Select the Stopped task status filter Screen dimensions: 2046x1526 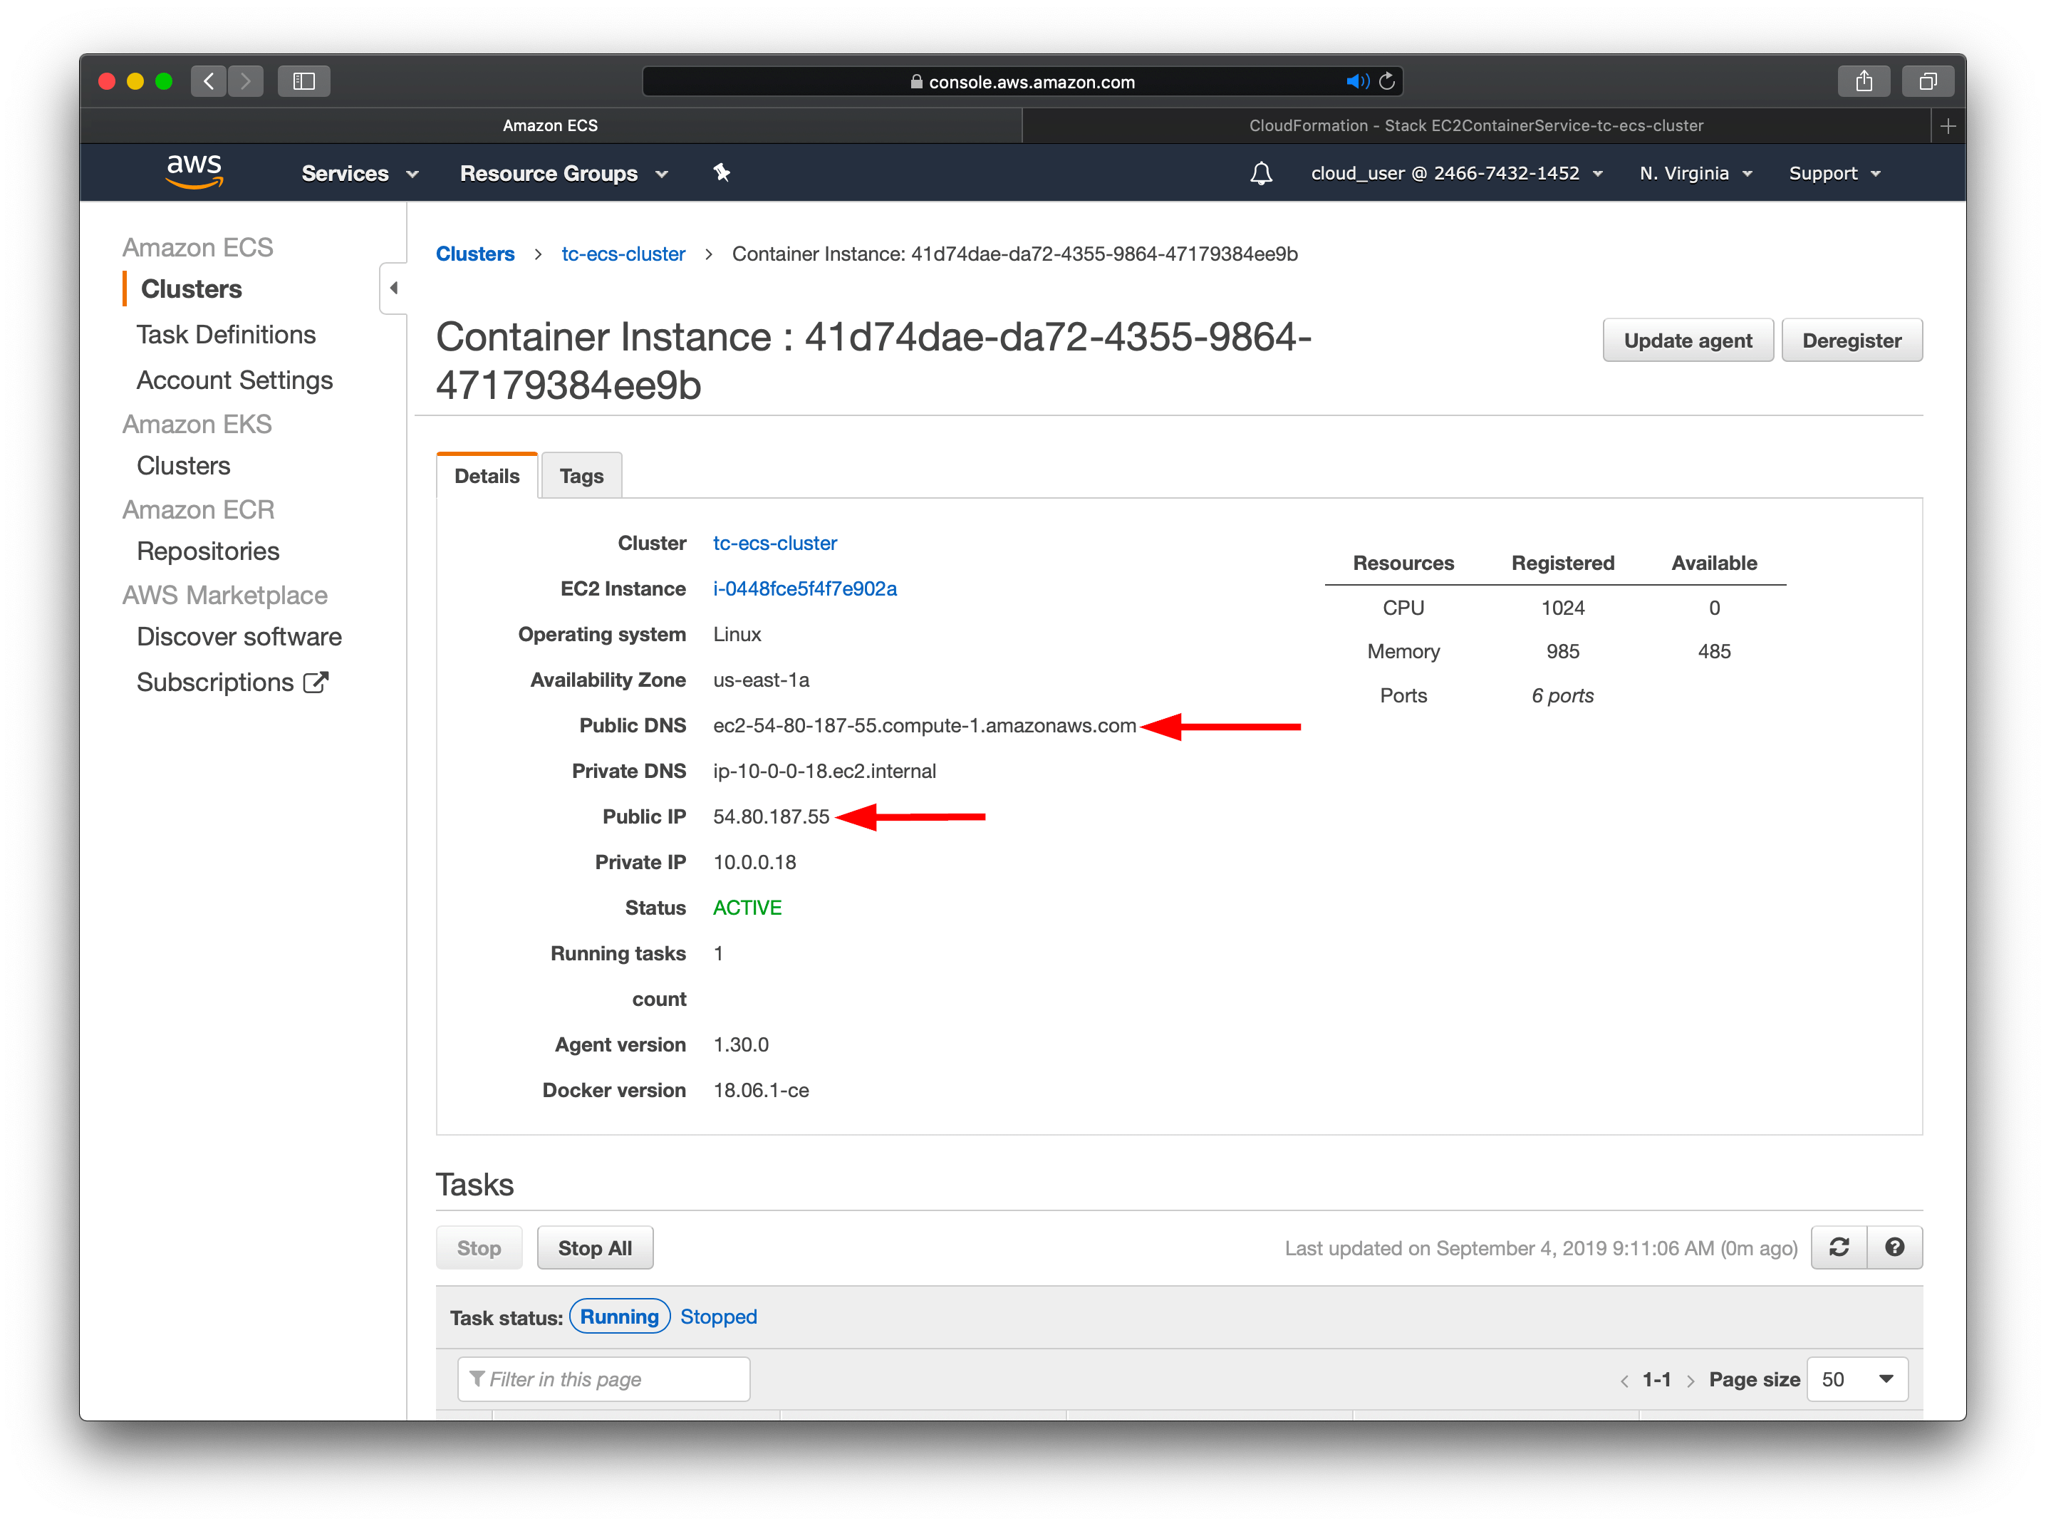click(x=717, y=1317)
